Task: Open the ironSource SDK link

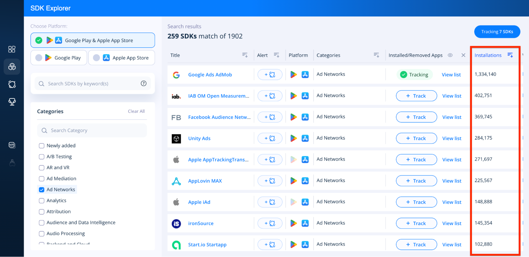Action: 201,223
